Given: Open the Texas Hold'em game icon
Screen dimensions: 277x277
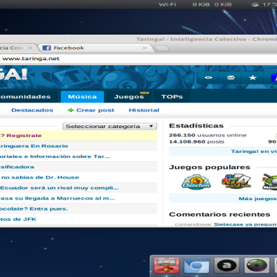Looking at the screenshot, I should tap(236, 181).
